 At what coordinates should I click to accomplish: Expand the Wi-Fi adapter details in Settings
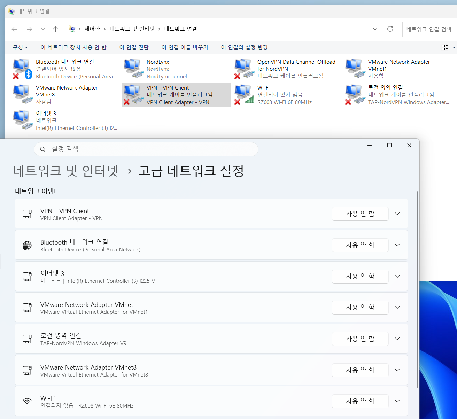397,401
